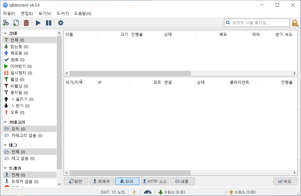Sort torrents by 이름 column
Viewport: 301px width, 196px height.
pos(80,34)
